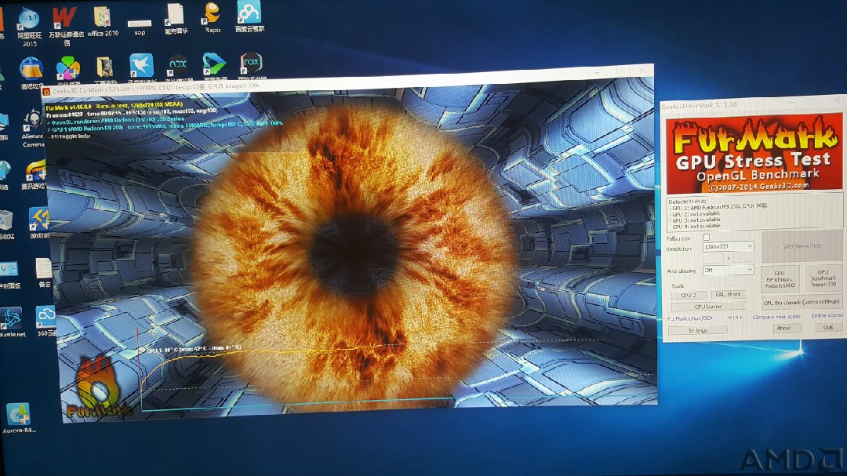Viewport: 847px width, 476px height.
Task: Open Alienware Command Center shortcut
Action: pos(32,127)
